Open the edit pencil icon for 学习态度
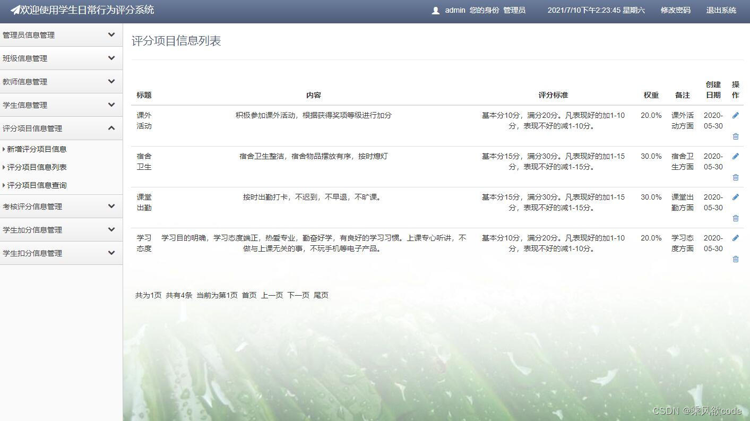Screen dimensions: 750x421 [x=736, y=237]
